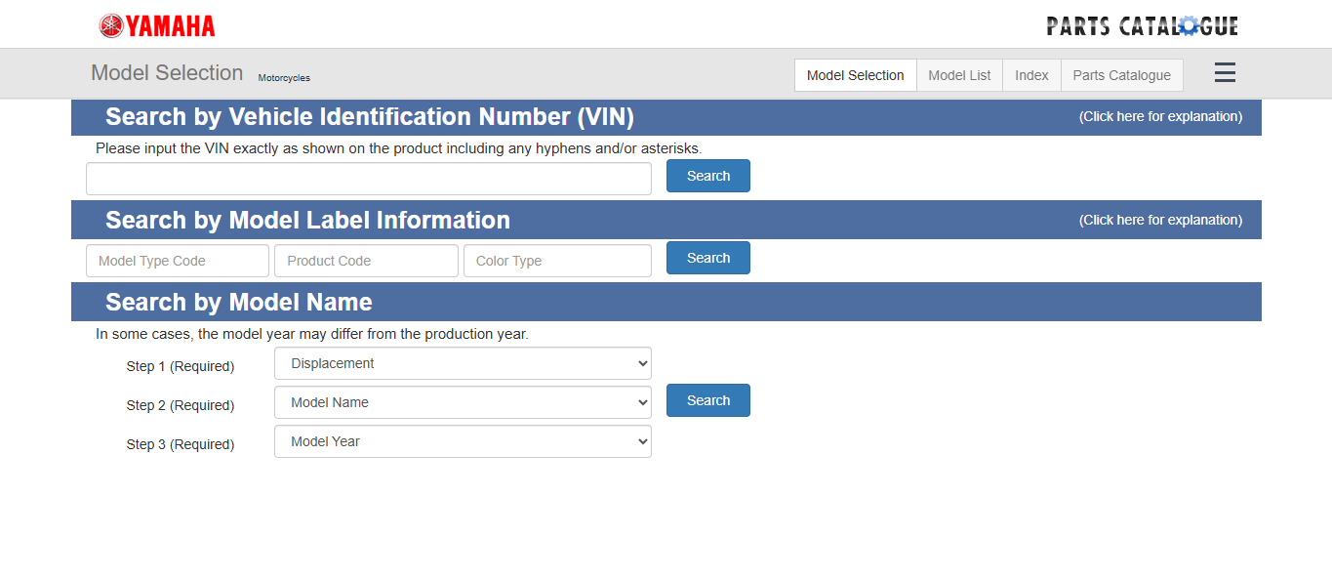Switch to the Model Selection tab
Screen dimensions: 1332x579
pos(855,75)
